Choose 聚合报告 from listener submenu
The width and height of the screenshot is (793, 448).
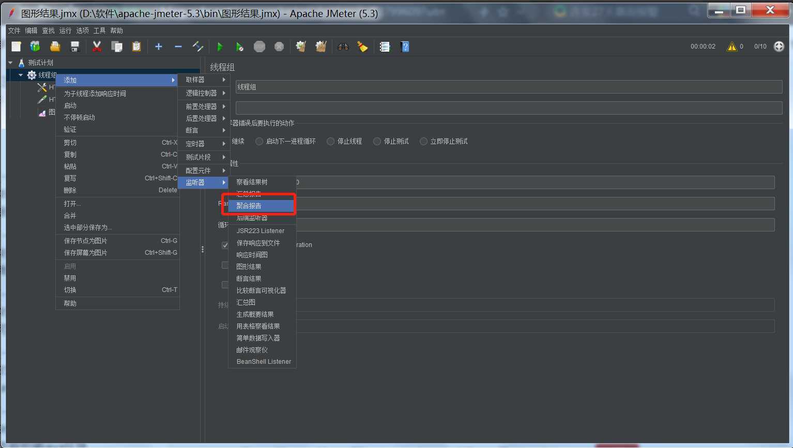pyautogui.click(x=262, y=206)
